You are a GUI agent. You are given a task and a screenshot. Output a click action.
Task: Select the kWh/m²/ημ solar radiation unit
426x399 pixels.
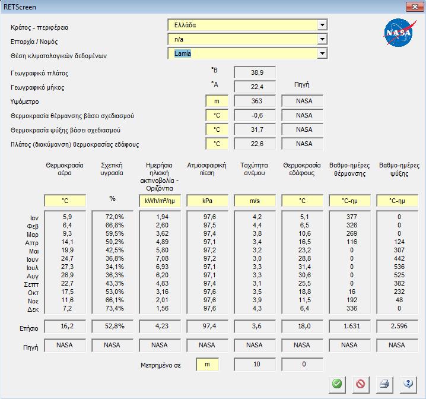pyautogui.click(x=160, y=201)
